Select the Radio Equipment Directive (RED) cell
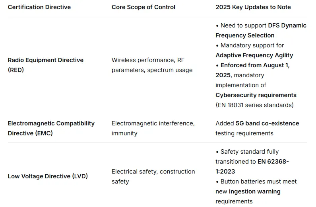Image resolution: width=316 pixels, height=207 pixels. coord(46,65)
